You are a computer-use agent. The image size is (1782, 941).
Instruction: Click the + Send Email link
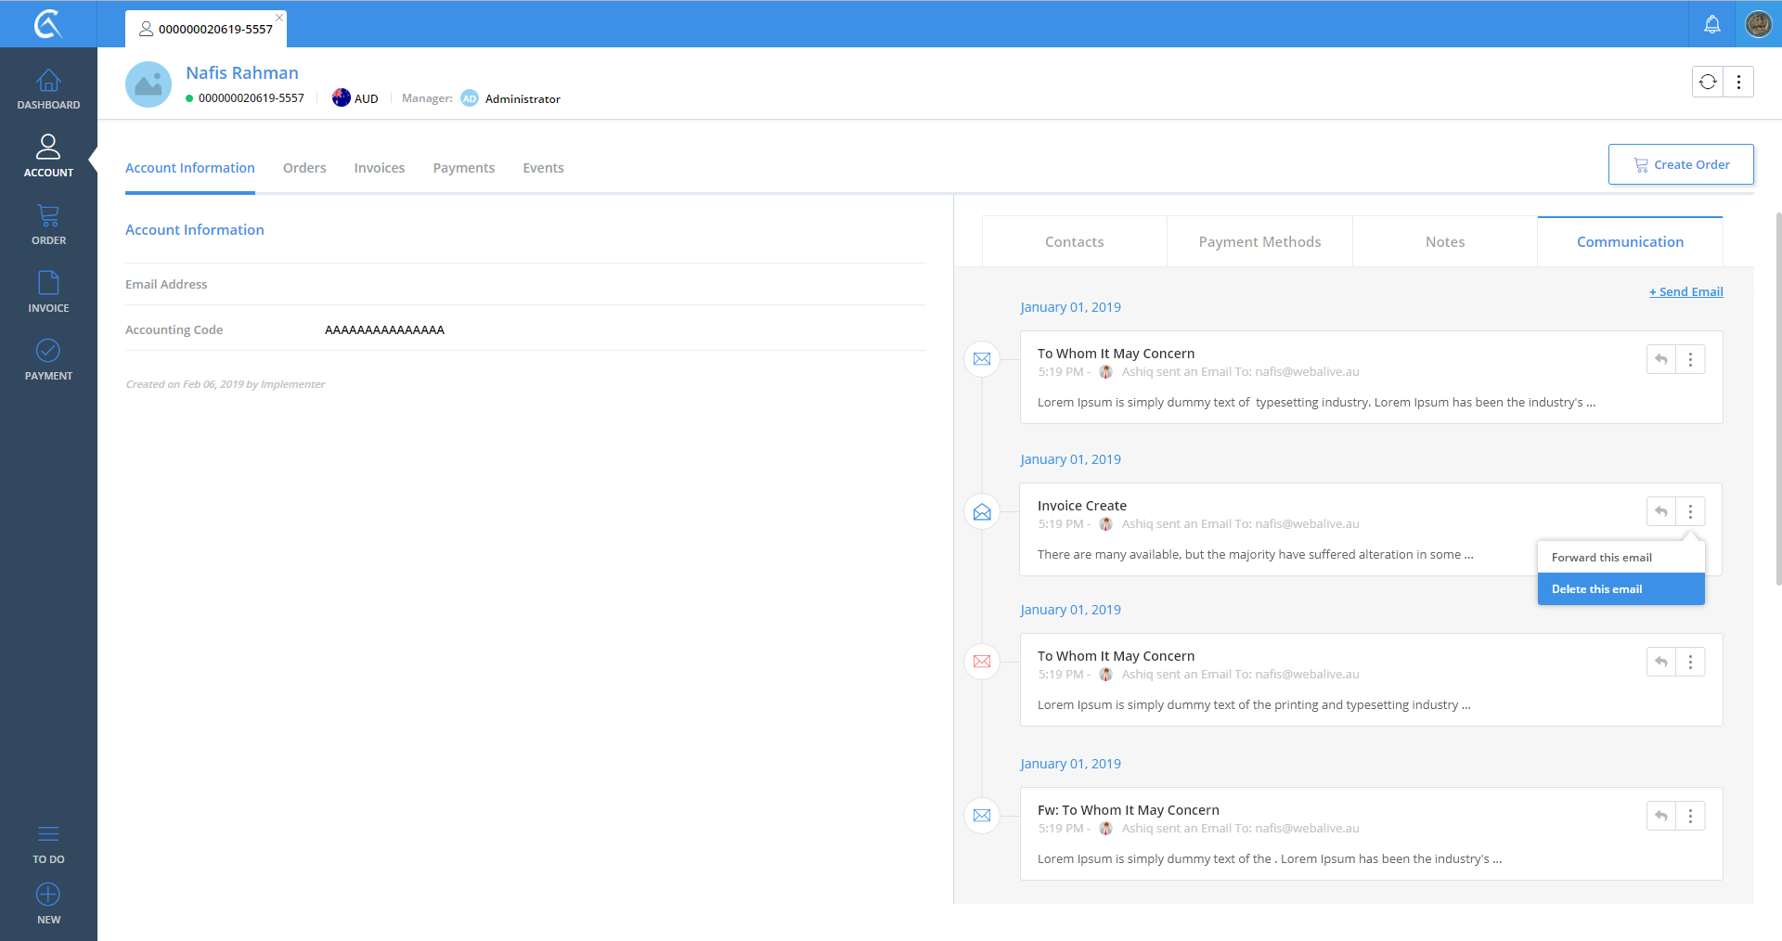[1685, 292]
